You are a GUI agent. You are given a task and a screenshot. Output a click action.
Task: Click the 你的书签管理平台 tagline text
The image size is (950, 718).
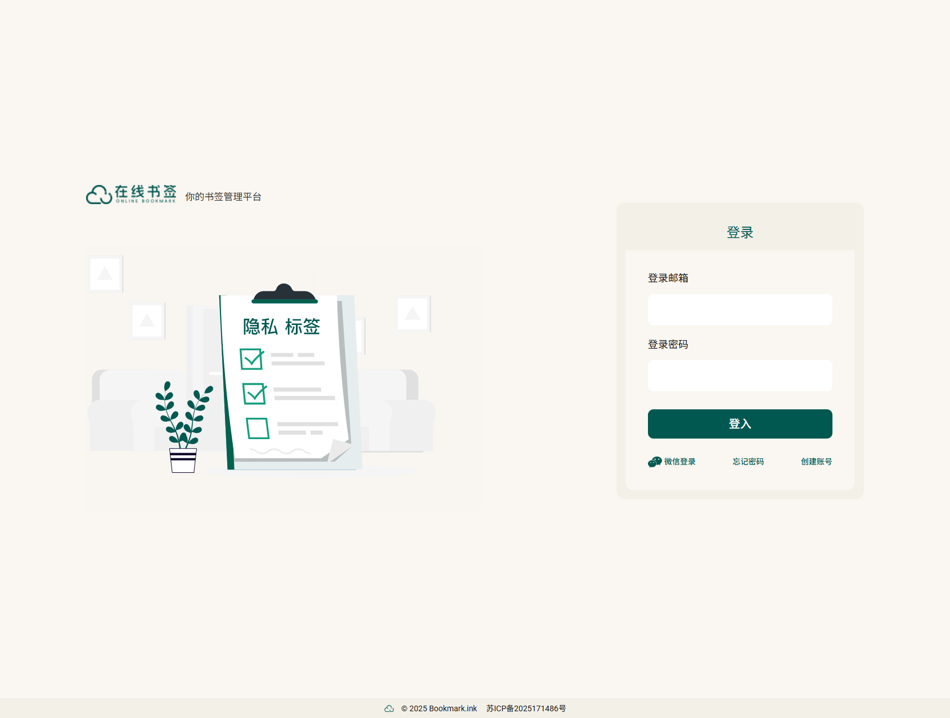click(x=223, y=197)
